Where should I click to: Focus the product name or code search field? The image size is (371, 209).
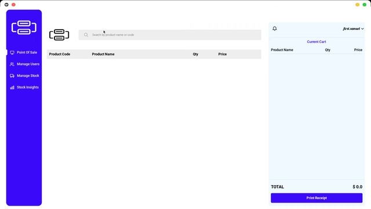click(x=170, y=35)
